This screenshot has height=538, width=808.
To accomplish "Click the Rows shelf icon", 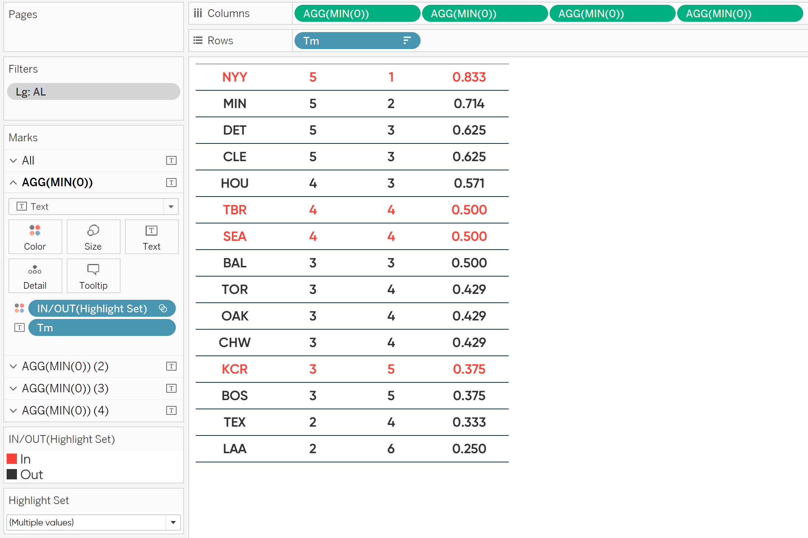I will pos(198,41).
